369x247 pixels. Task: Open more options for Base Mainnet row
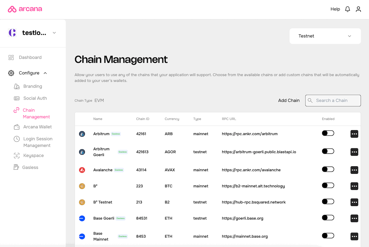point(354,236)
